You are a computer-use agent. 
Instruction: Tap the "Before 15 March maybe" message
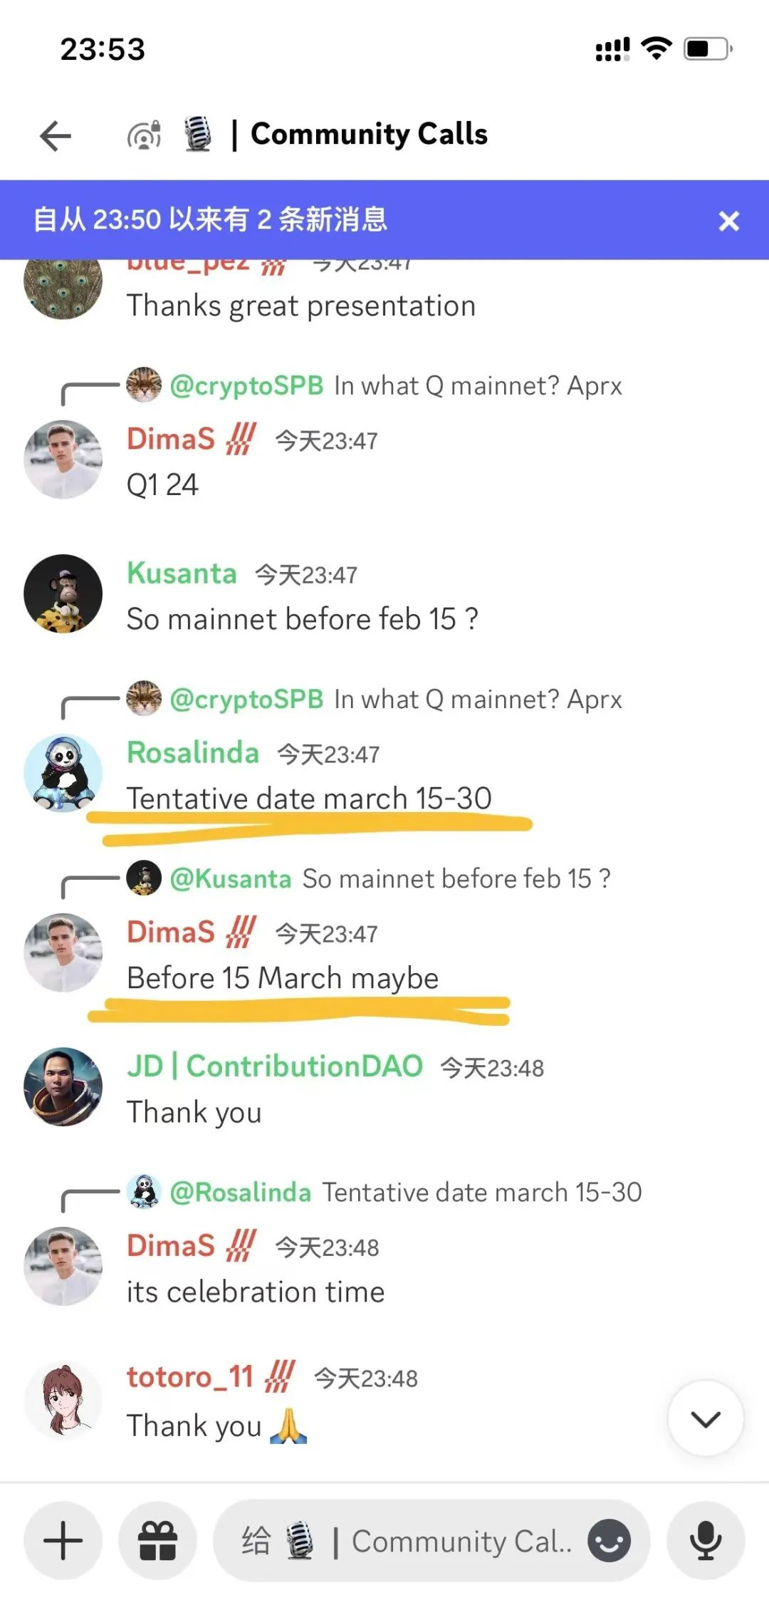coord(283,978)
